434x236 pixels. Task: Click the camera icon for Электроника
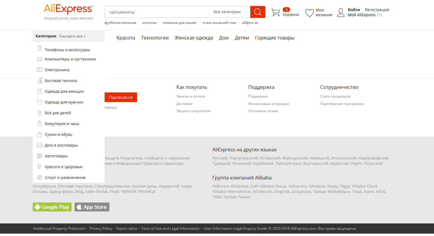tap(39, 70)
